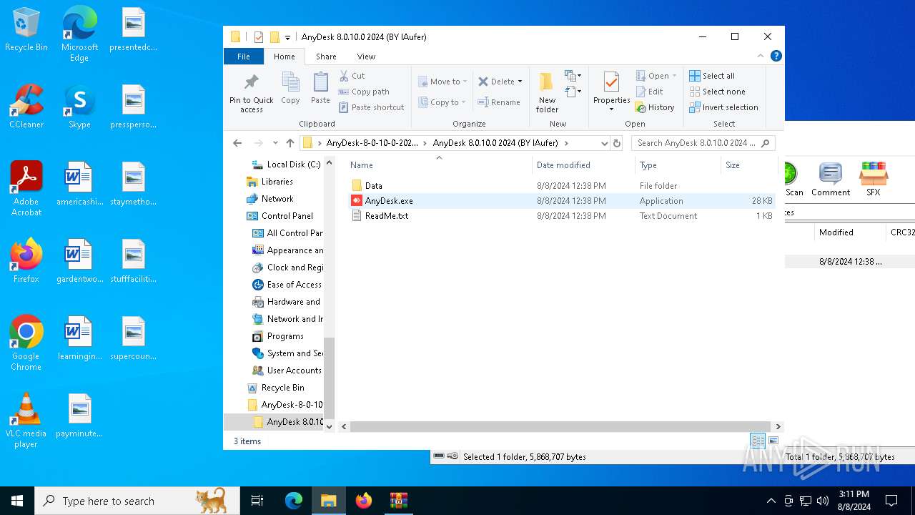
Task: Click the Rename button
Action: point(499,102)
